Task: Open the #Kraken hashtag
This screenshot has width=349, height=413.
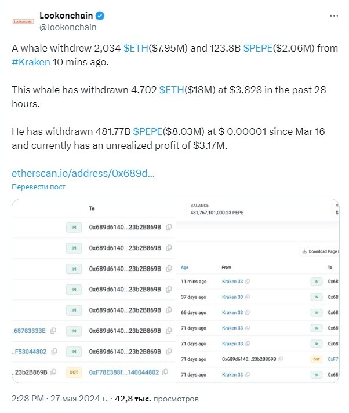Action: pos(31,62)
